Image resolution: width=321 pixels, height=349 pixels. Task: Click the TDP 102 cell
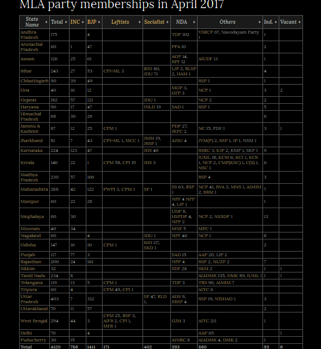[x=184, y=35]
